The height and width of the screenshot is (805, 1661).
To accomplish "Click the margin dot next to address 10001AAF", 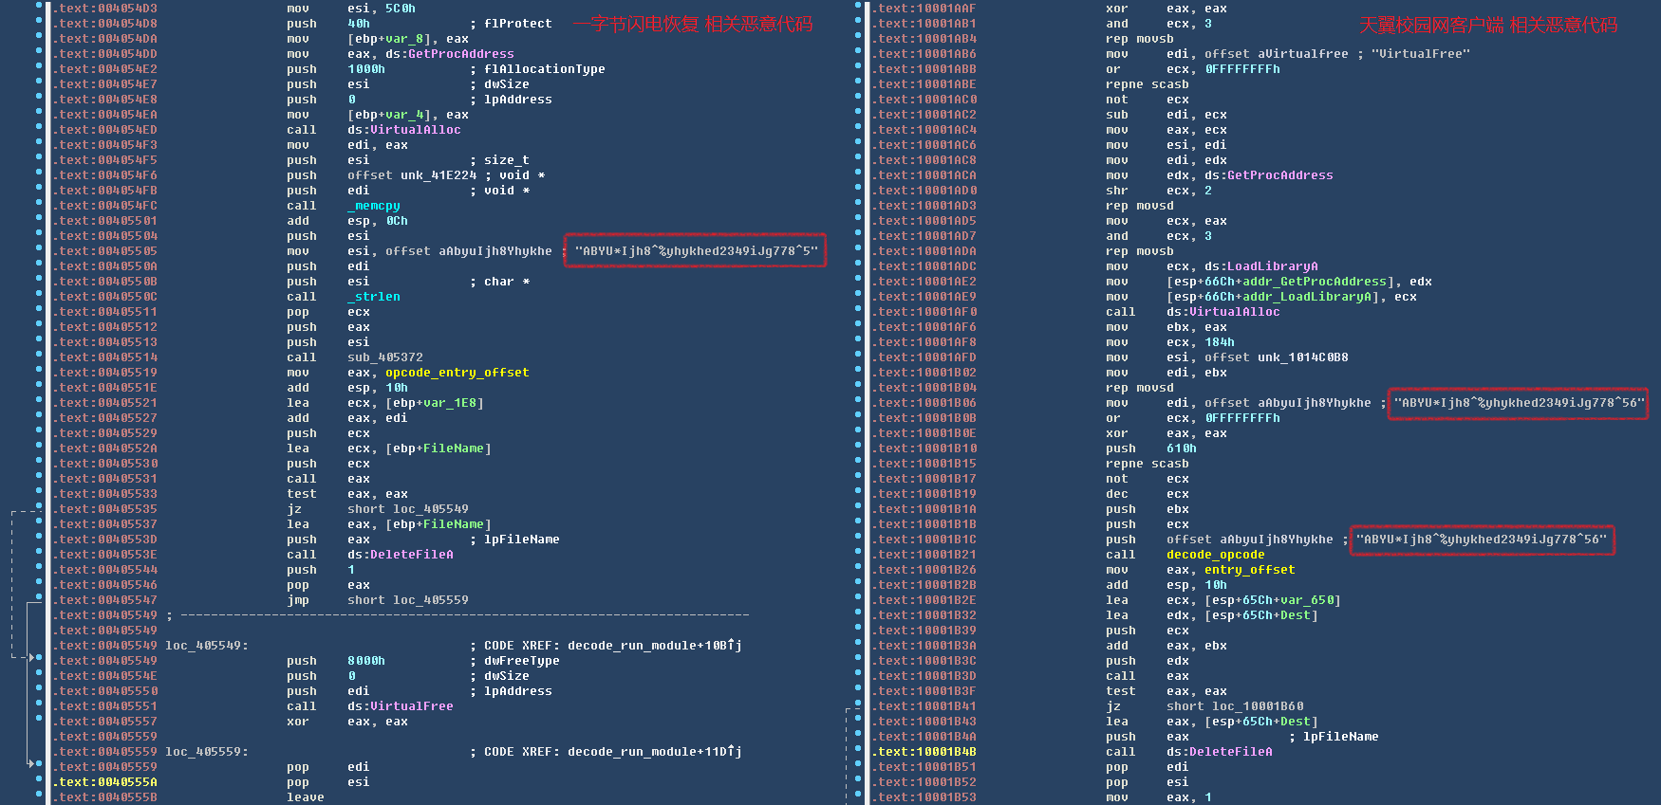I will tap(859, 9).
